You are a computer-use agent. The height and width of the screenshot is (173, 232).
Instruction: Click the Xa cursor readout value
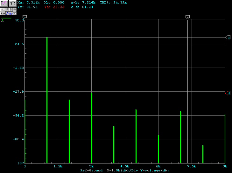coord(33,3)
